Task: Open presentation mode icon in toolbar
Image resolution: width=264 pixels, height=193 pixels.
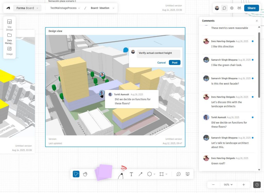Action: pyautogui.click(x=187, y=174)
